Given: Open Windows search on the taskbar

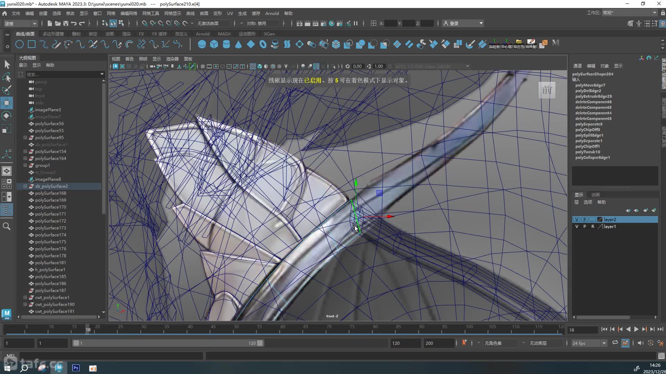Looking at the screenshot, I should [x=24, y=368].
